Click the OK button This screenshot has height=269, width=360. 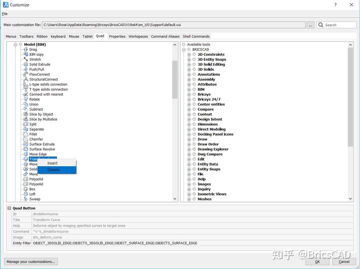[x=317, y=262]
